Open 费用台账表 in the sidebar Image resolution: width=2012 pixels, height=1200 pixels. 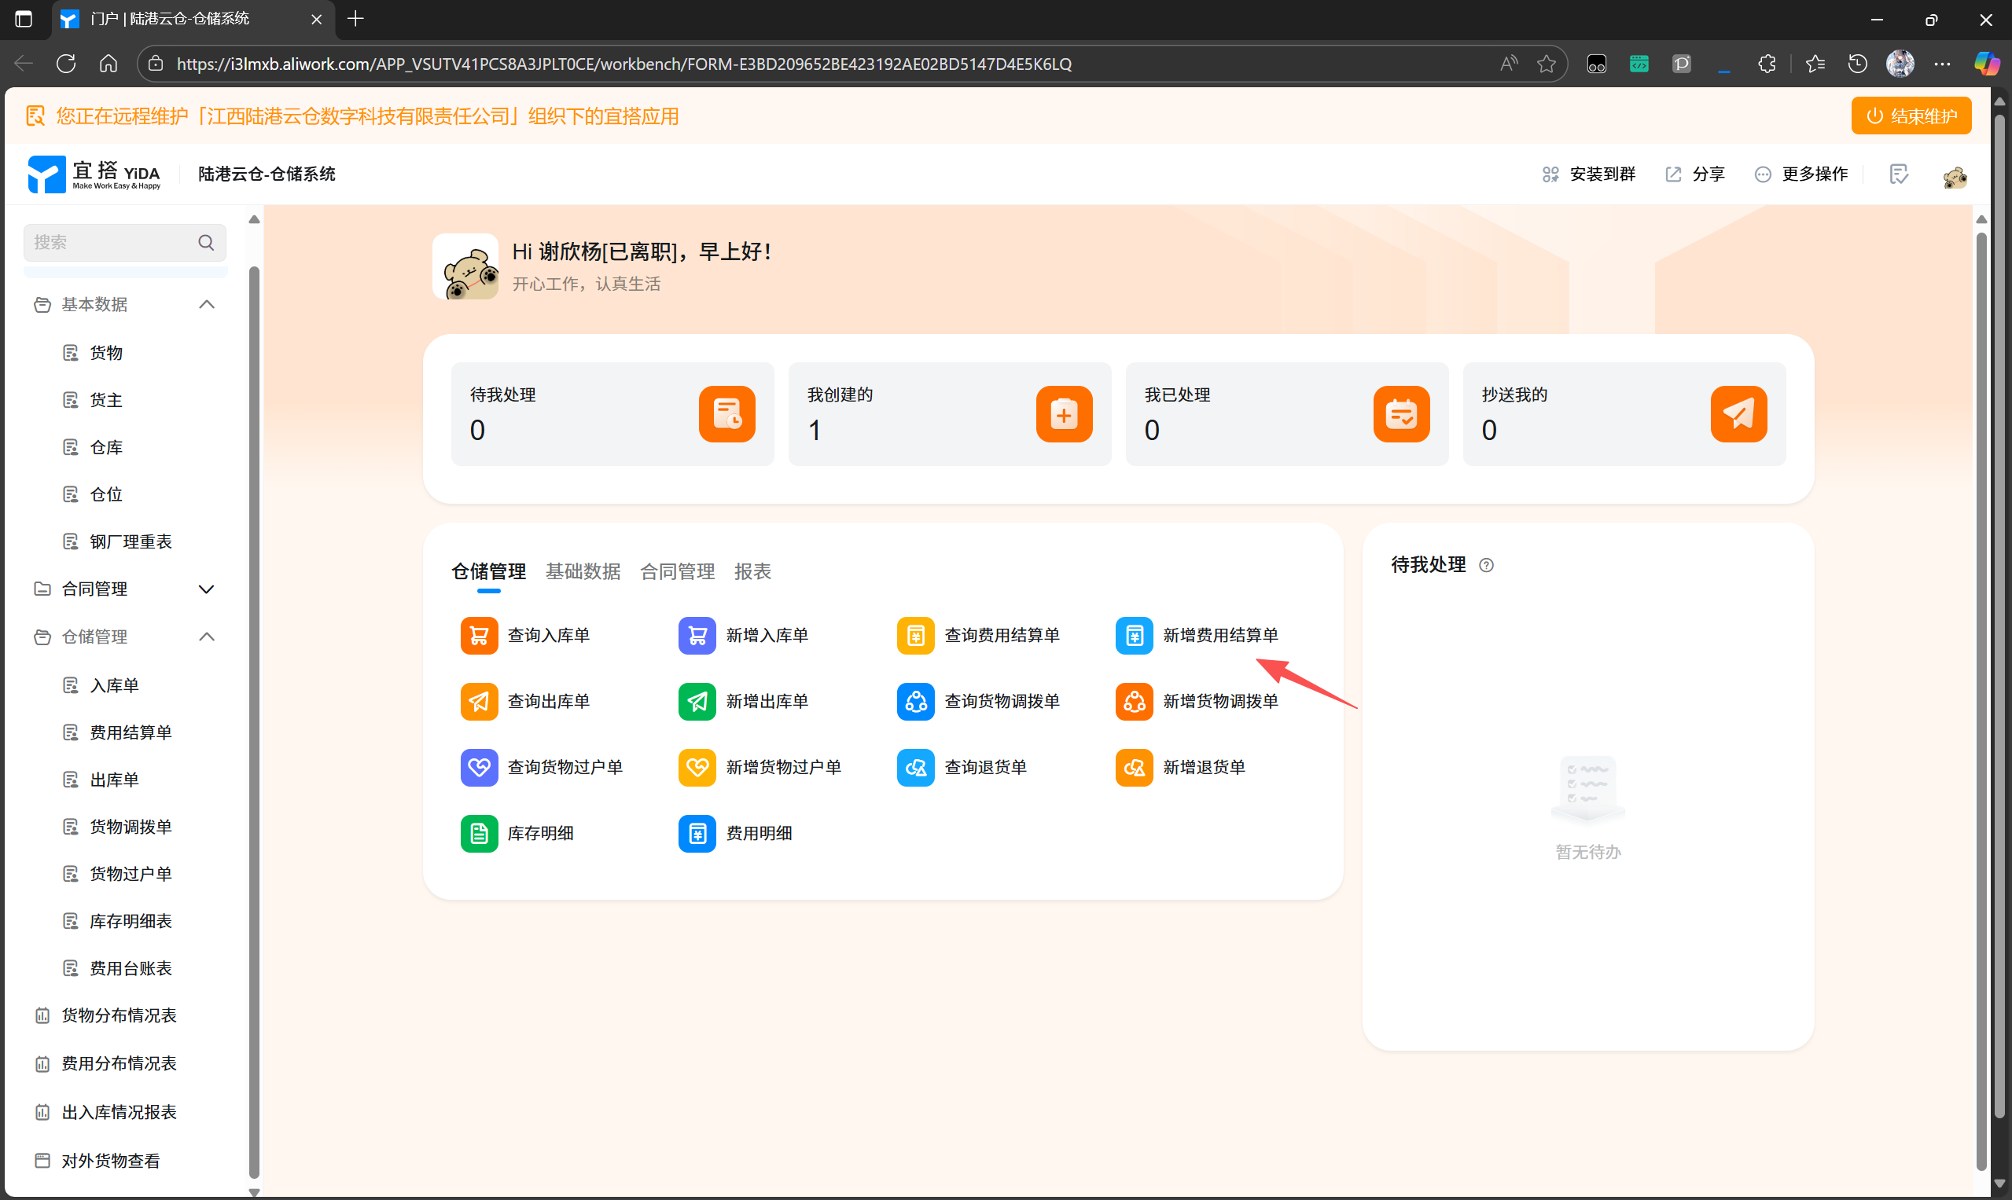pyautogui.click(x=131, y=968)
